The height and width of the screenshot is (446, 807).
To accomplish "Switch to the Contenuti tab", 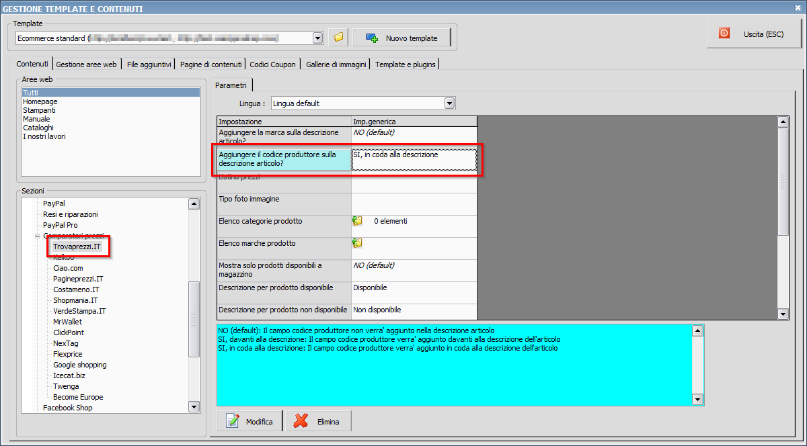I will [x=32, y=64].
